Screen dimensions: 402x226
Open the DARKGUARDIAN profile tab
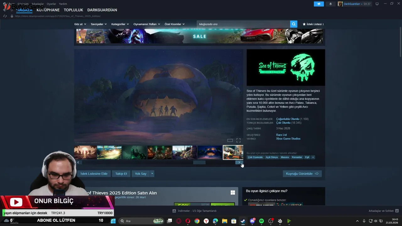102,10
